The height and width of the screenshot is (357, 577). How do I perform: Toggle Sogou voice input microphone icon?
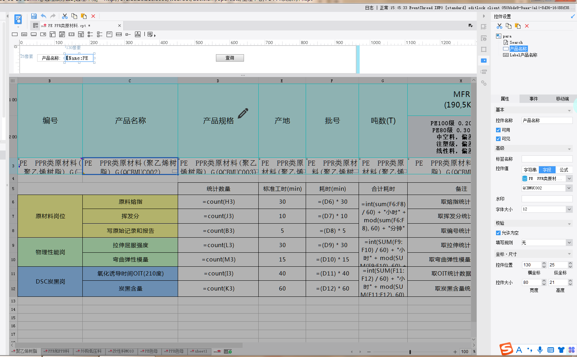[540, 350]
